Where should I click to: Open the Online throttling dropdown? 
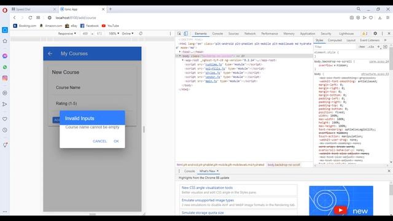(x=128, y=34)
